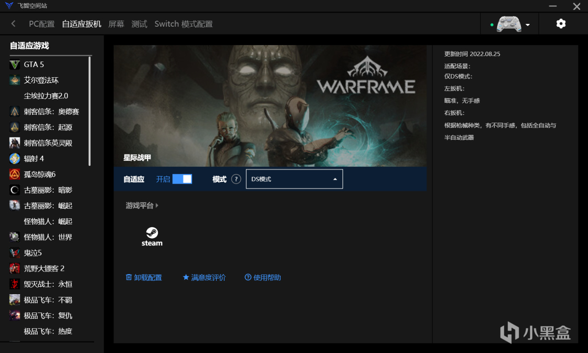Select 古墓丽影：暗影 in the list
This screenshot has height=353, width=588.
tap(49, 190)
